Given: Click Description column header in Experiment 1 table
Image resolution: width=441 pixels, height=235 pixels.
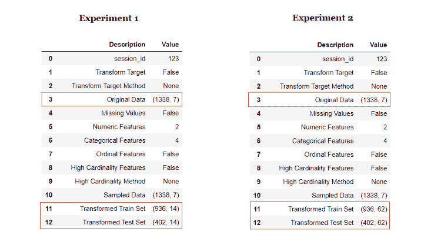Looking at the screenshot, I should (127, 45).
